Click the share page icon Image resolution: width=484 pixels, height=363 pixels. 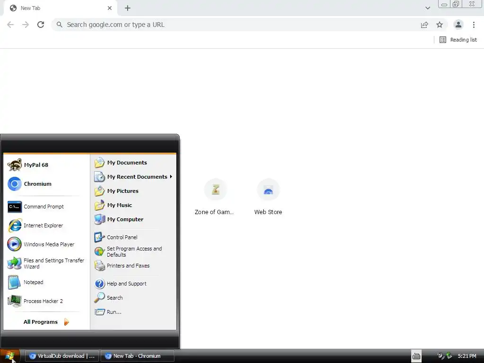424,25
